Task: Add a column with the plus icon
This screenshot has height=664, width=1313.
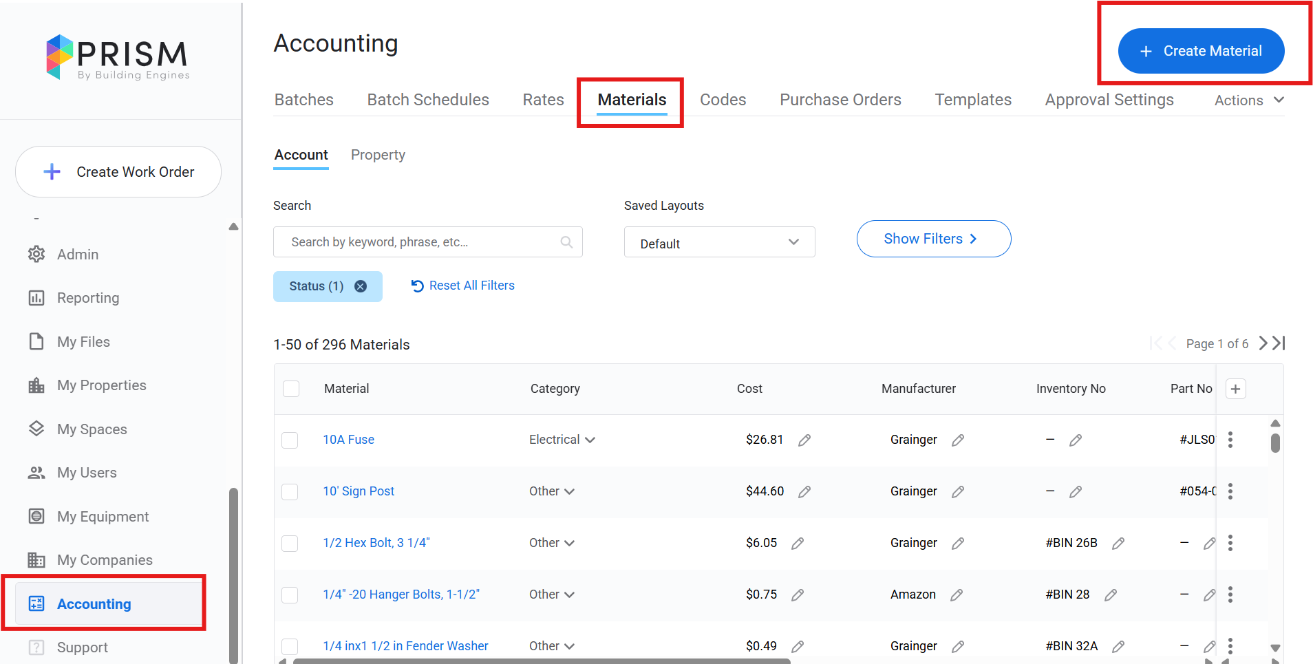Action: (x=1236, y=389)
